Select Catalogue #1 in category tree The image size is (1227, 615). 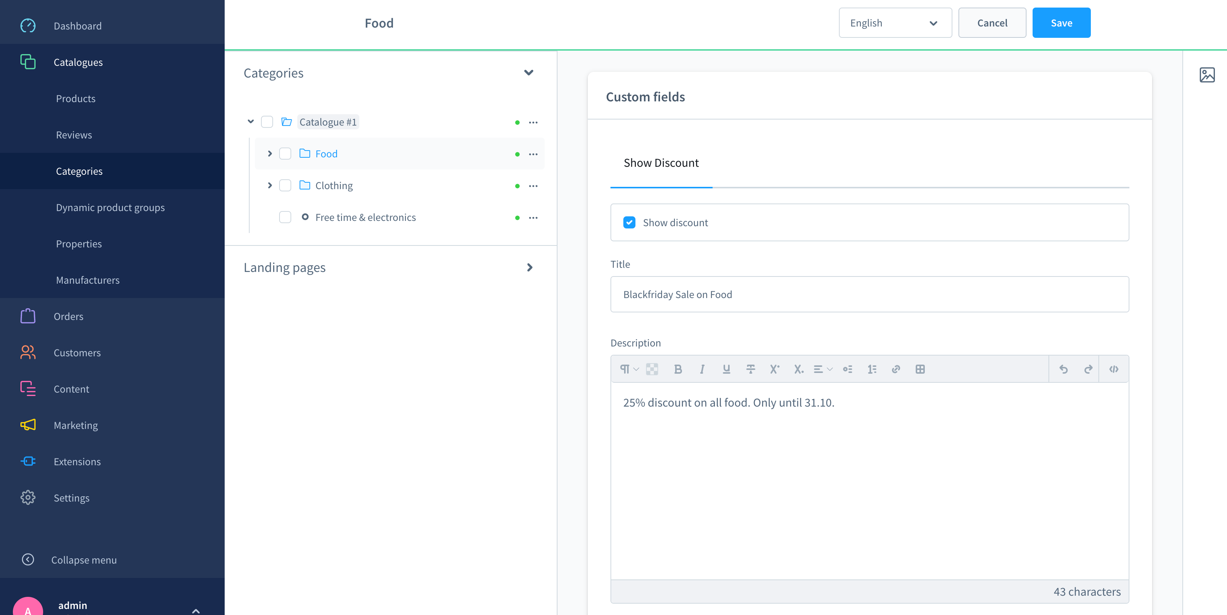click(x=328, y=122)
